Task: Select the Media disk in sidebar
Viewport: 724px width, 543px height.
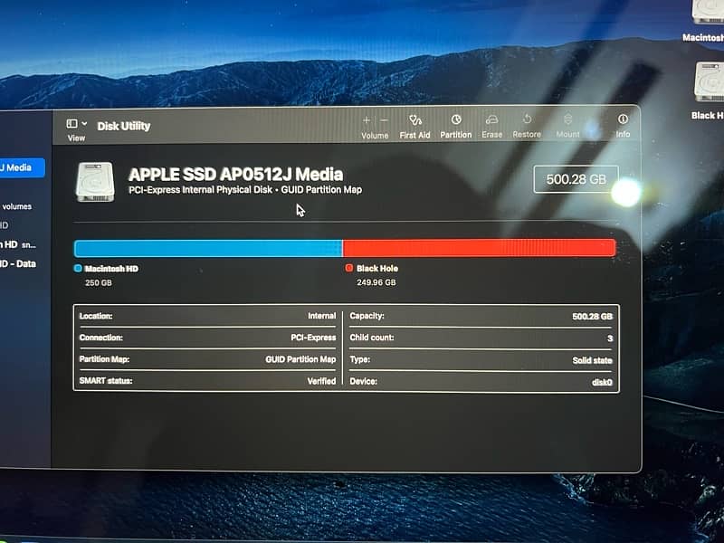Action: tap(18, 167)
